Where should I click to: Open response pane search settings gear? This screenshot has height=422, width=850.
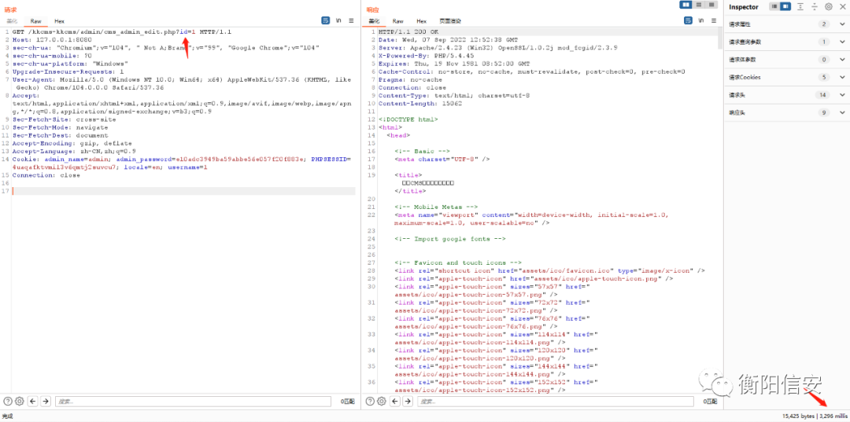click(382, 401)
